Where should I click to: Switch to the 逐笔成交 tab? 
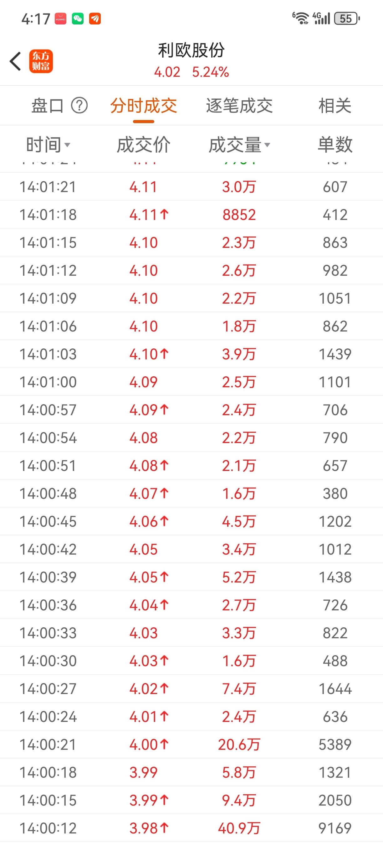(239, 106)
